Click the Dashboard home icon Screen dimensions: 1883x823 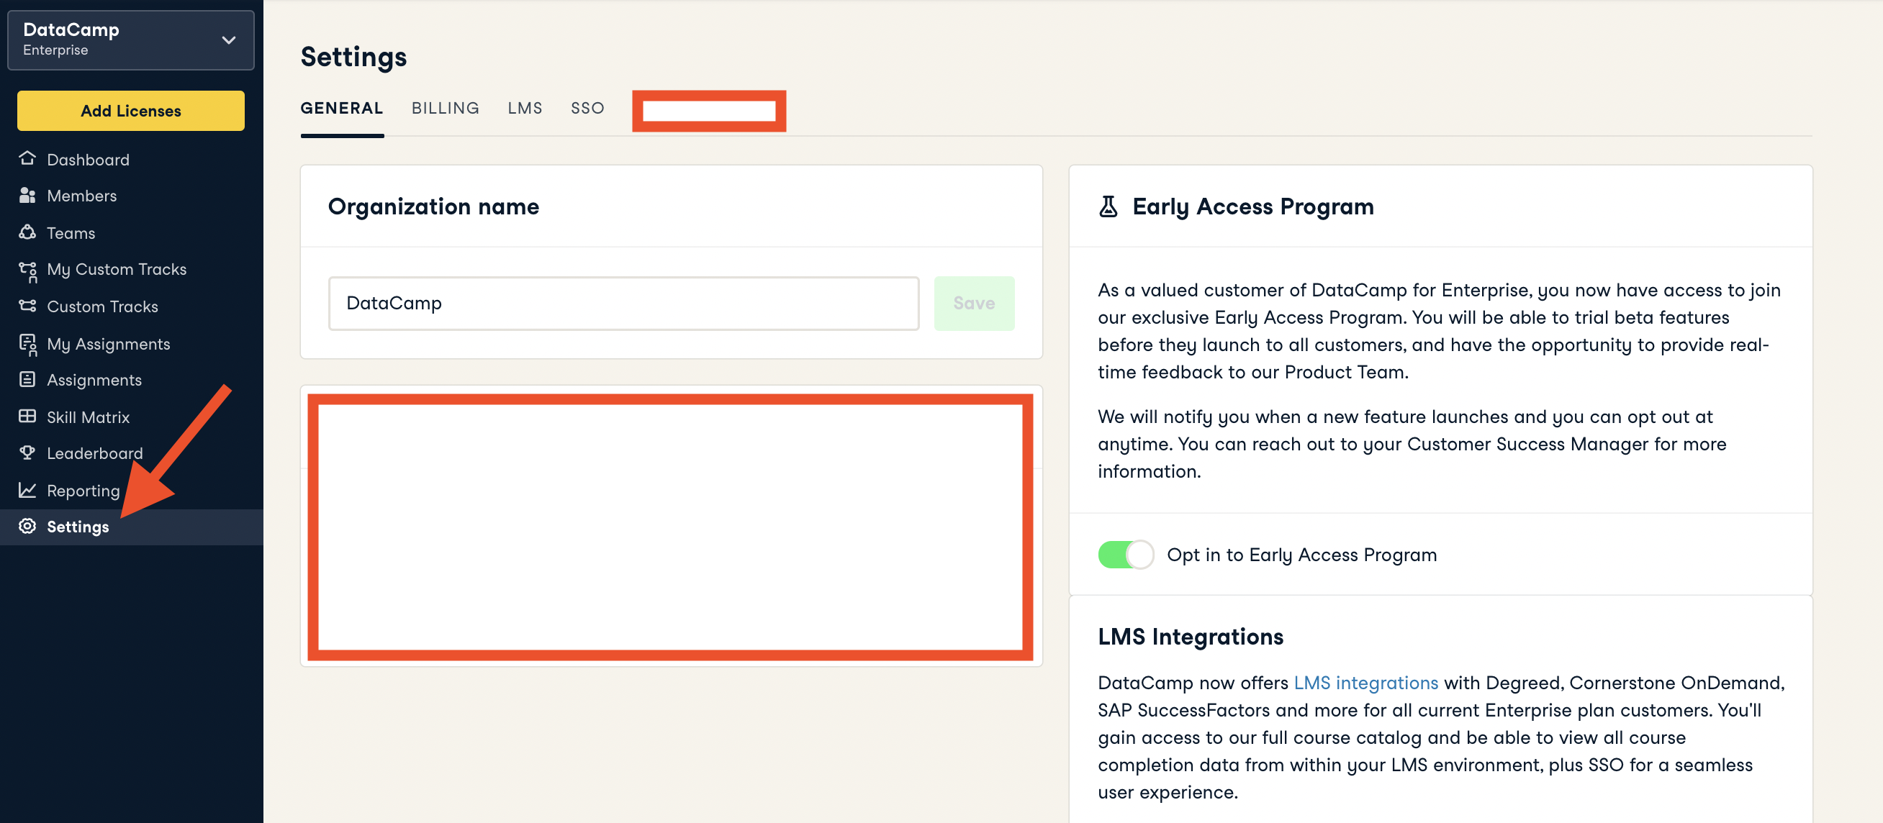[27, 158]
